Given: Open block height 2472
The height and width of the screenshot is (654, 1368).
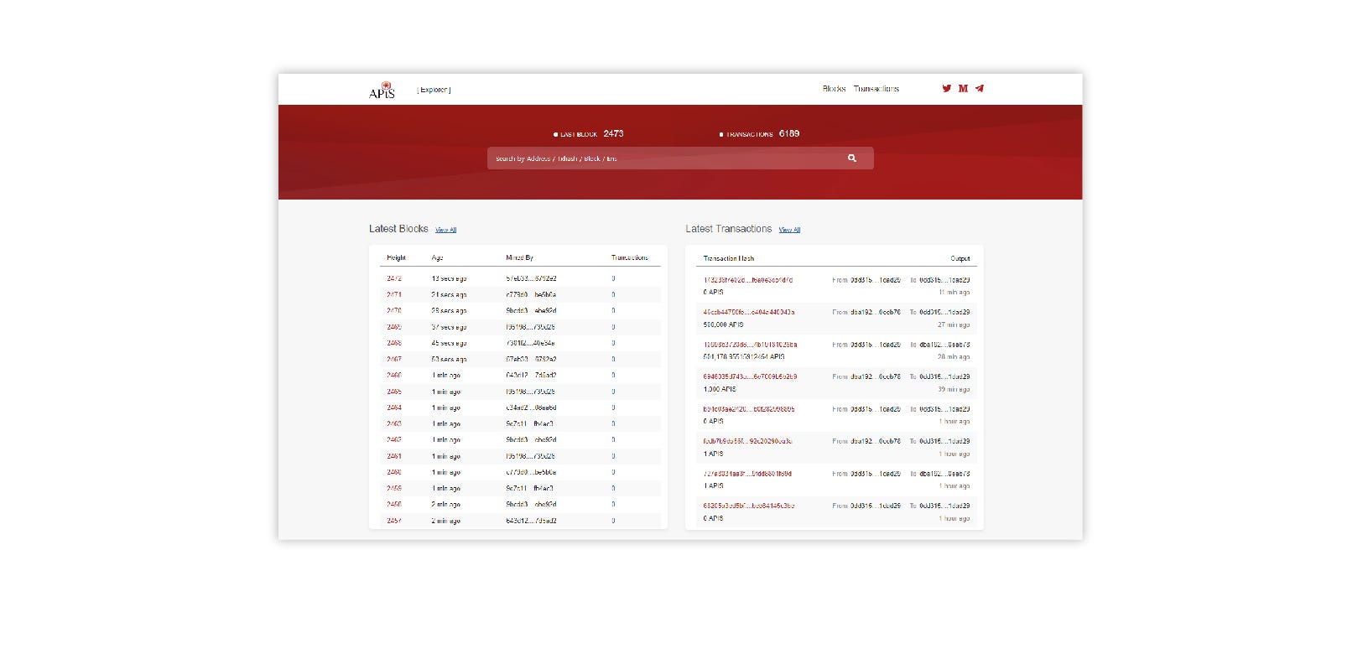Looking at the screenshot, I should (394, 278).
